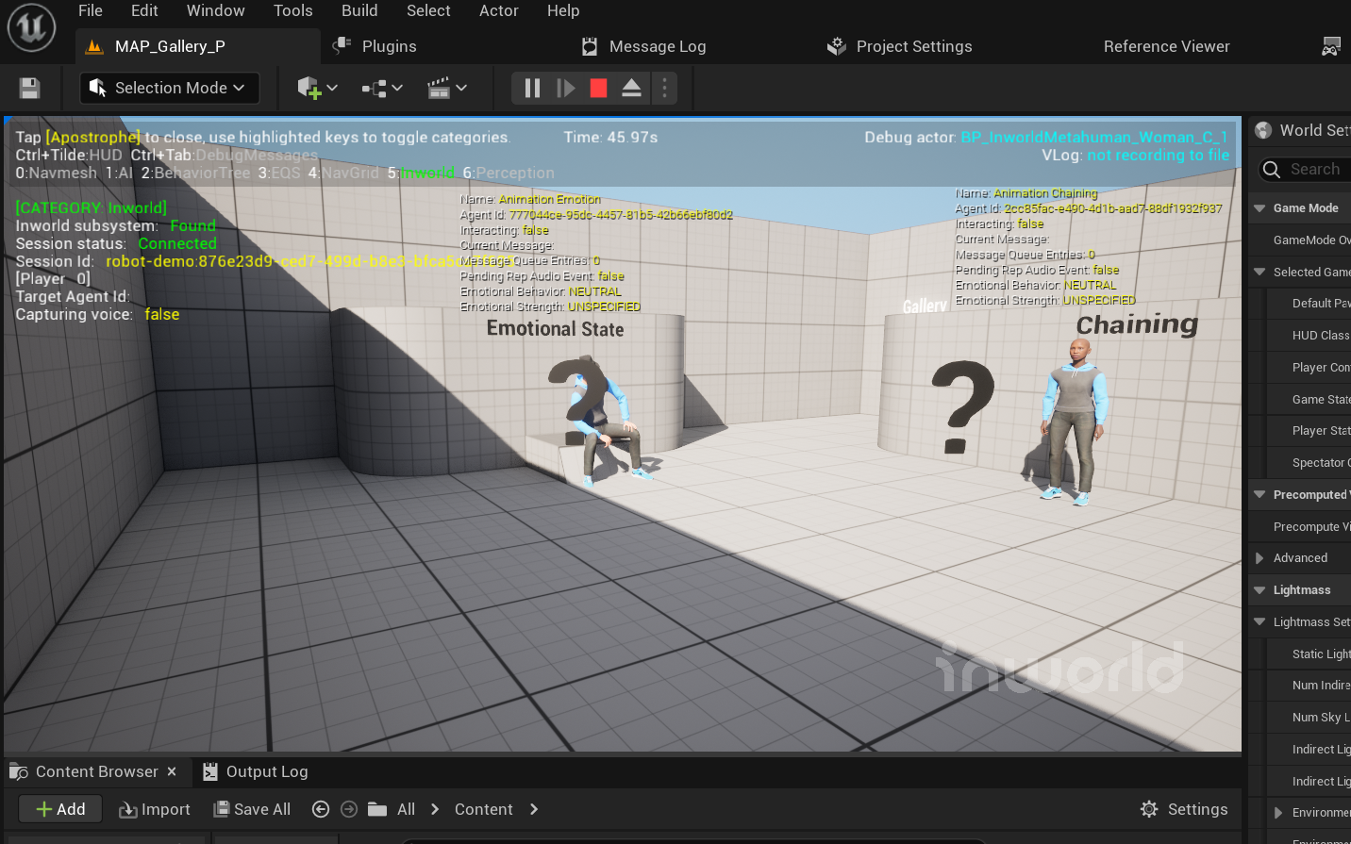Screen dimensions: 1351x844
Task: Select the Content breadcrumb
Action: (x=484, y=809)
